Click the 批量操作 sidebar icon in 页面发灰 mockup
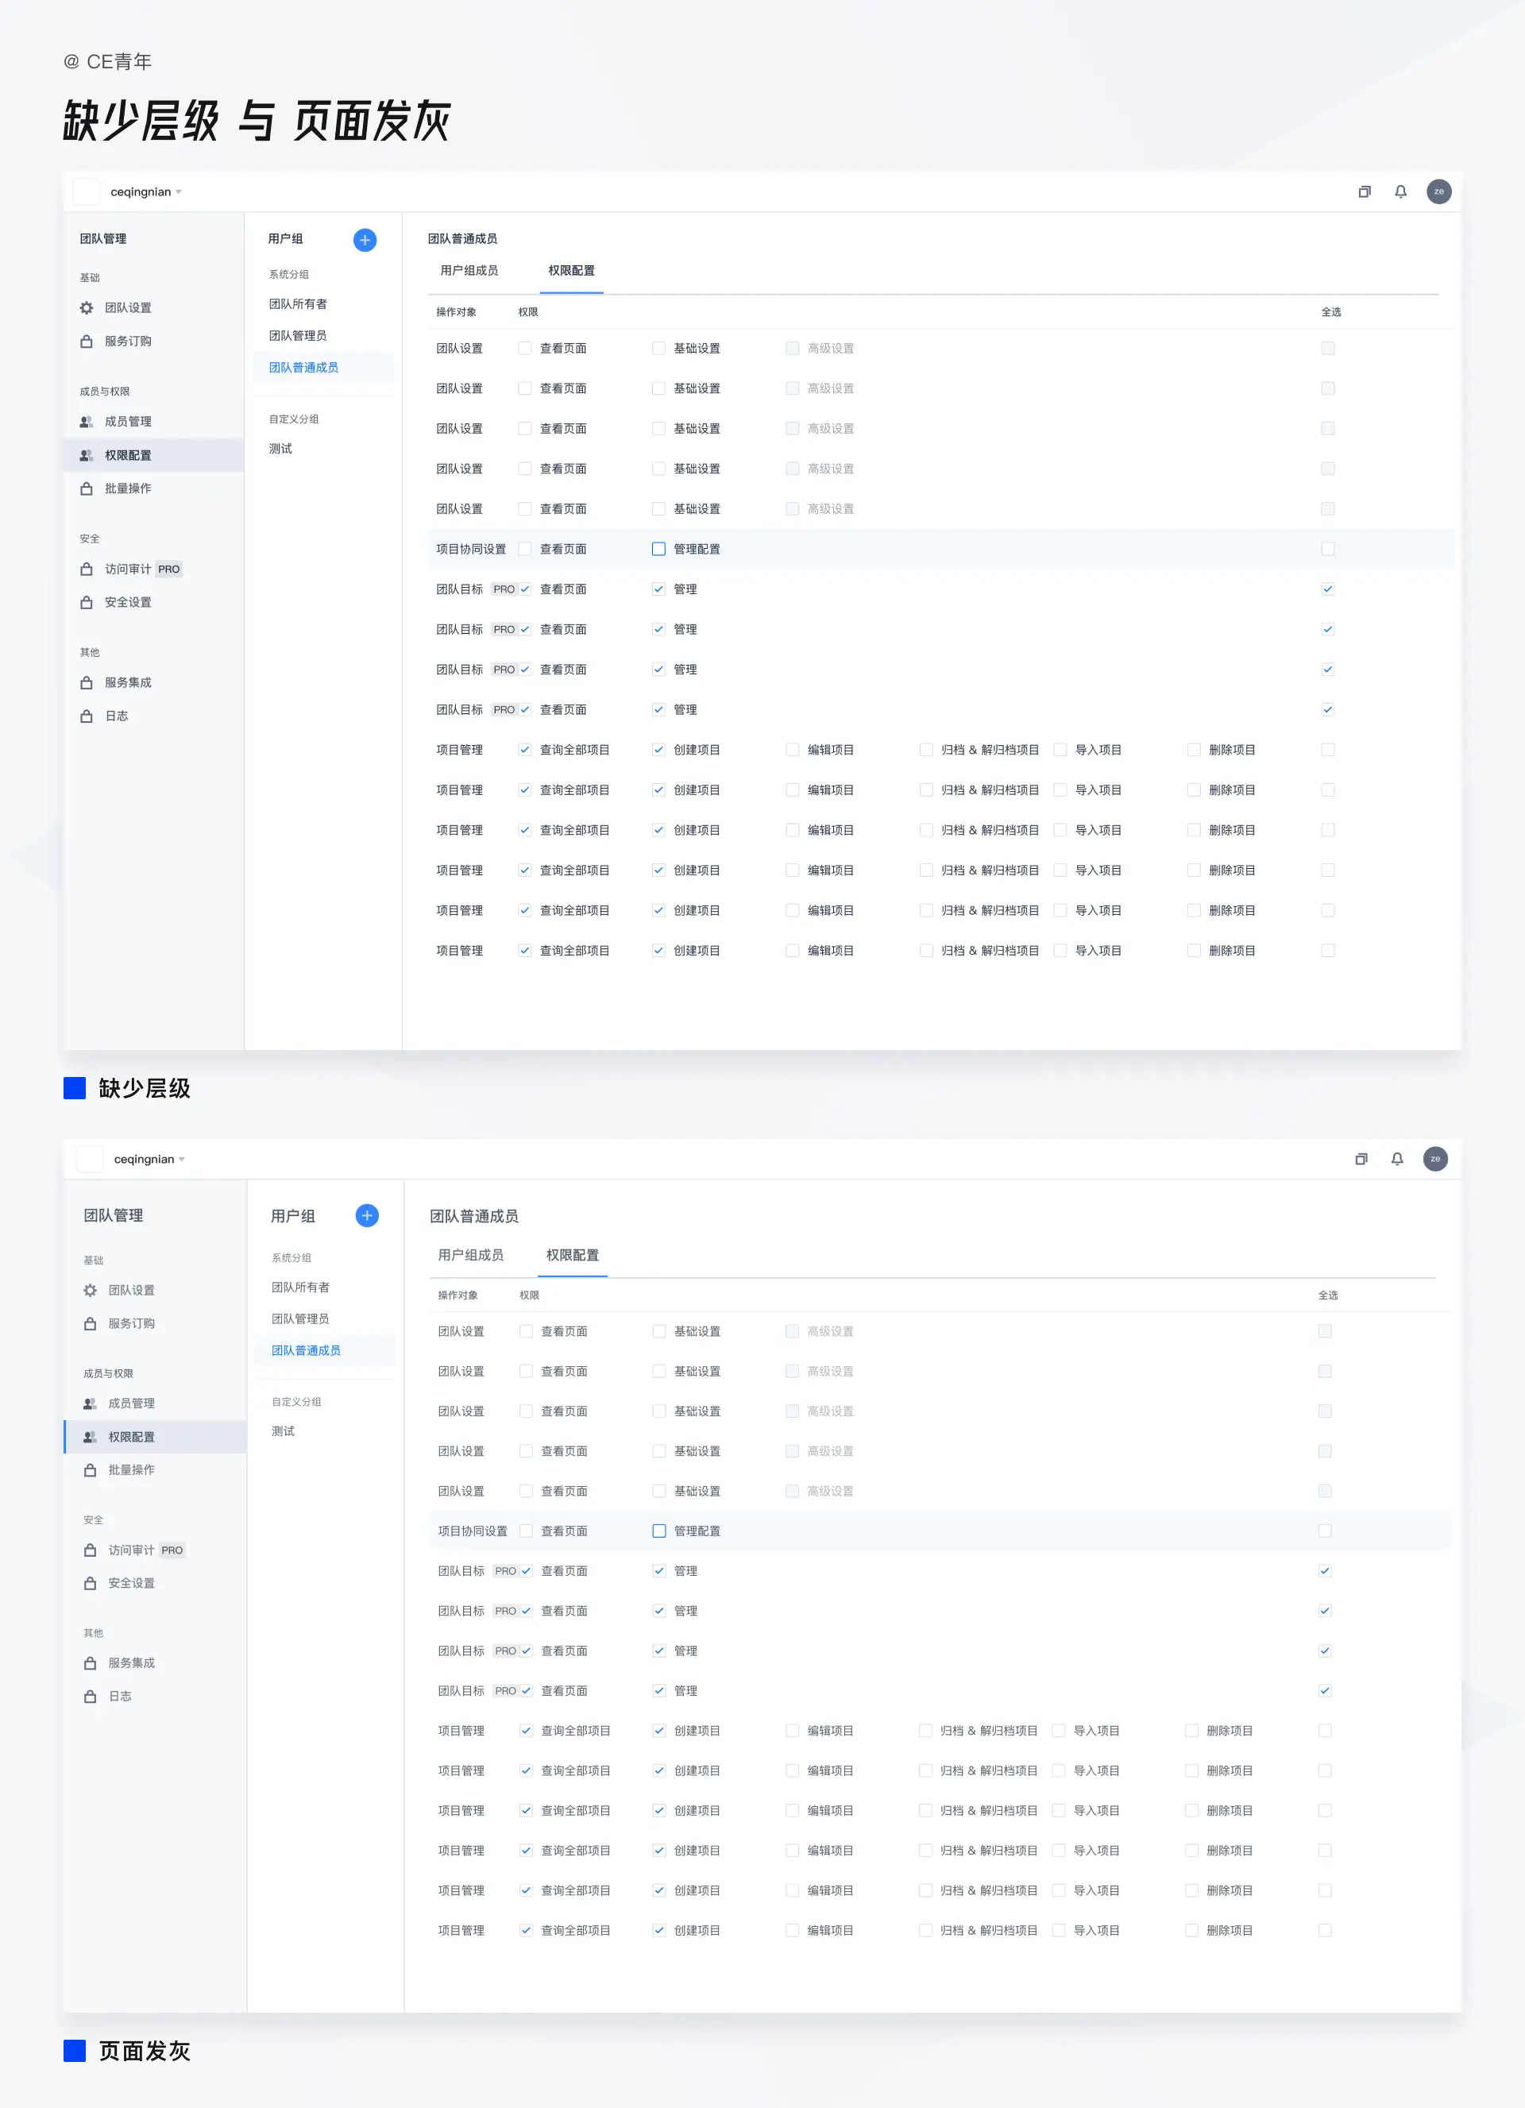 coord(90,1470)
